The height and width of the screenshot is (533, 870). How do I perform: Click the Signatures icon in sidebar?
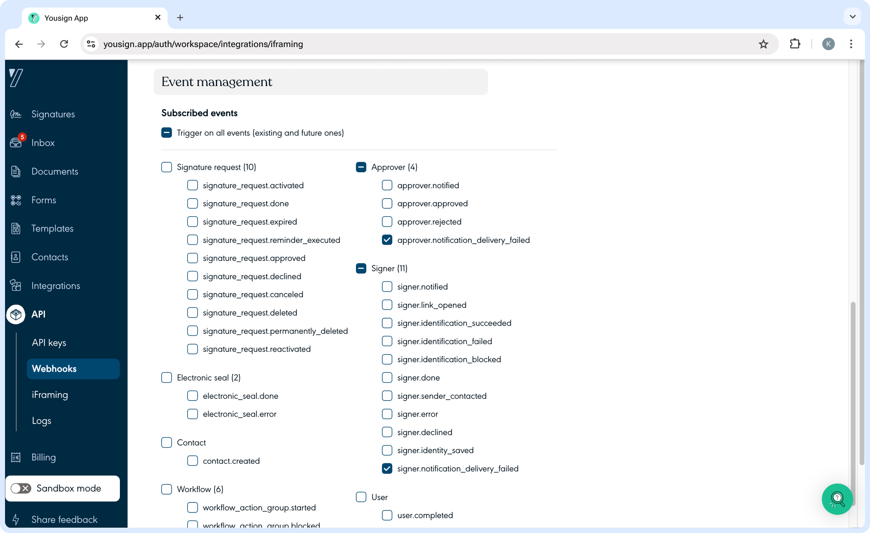coord(16,114)
